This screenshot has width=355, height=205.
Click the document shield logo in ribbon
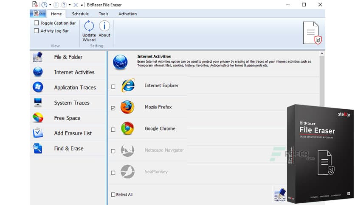click(x=312, y=33)
